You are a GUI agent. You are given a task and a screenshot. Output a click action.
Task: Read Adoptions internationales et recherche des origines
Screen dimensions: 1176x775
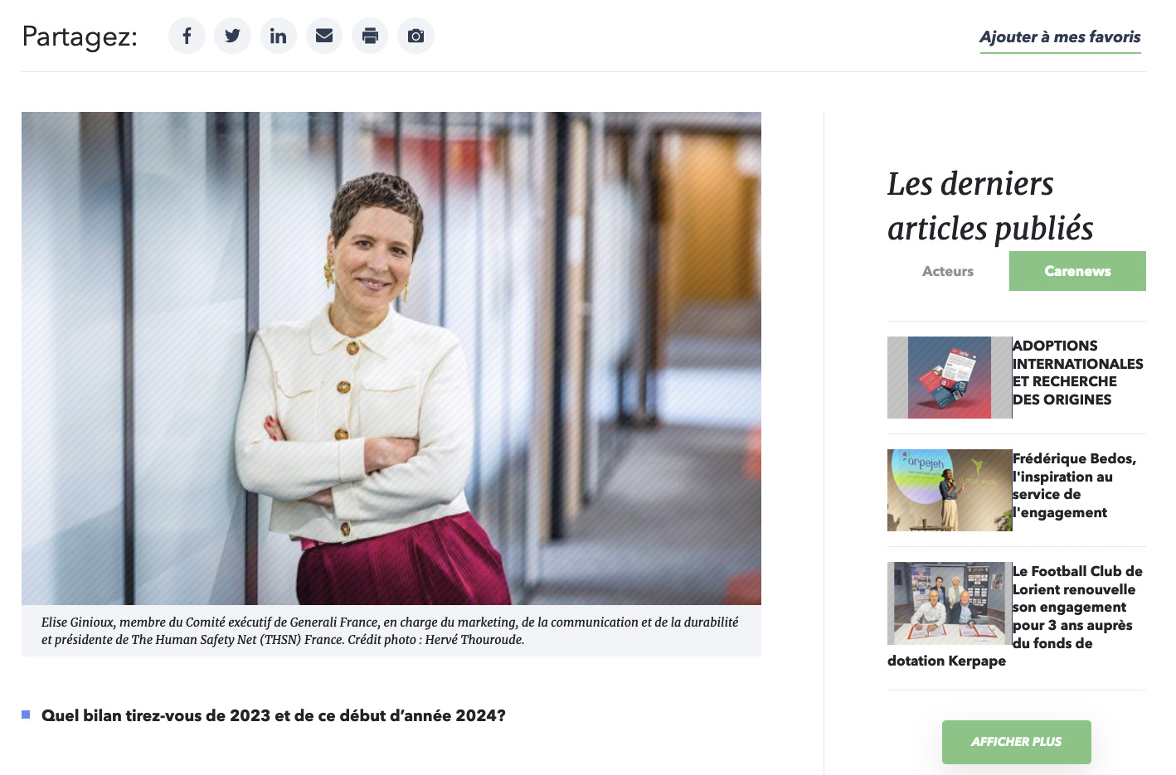click(x=1077, y=373)
